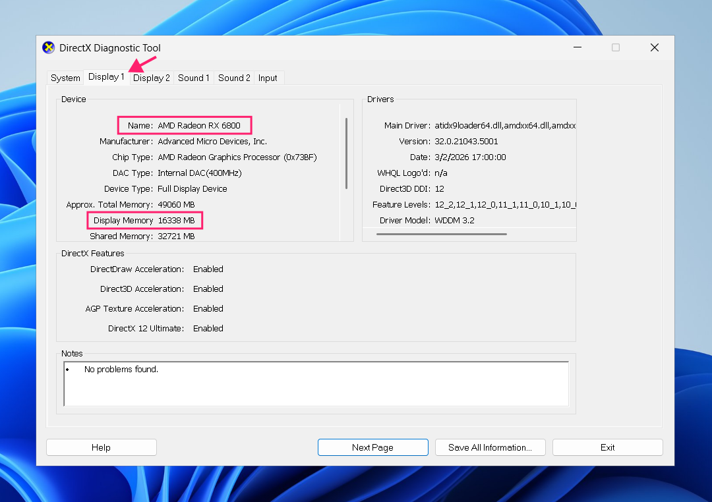Select the name value AMD Radeon RX 6800

tap(199, 126)
